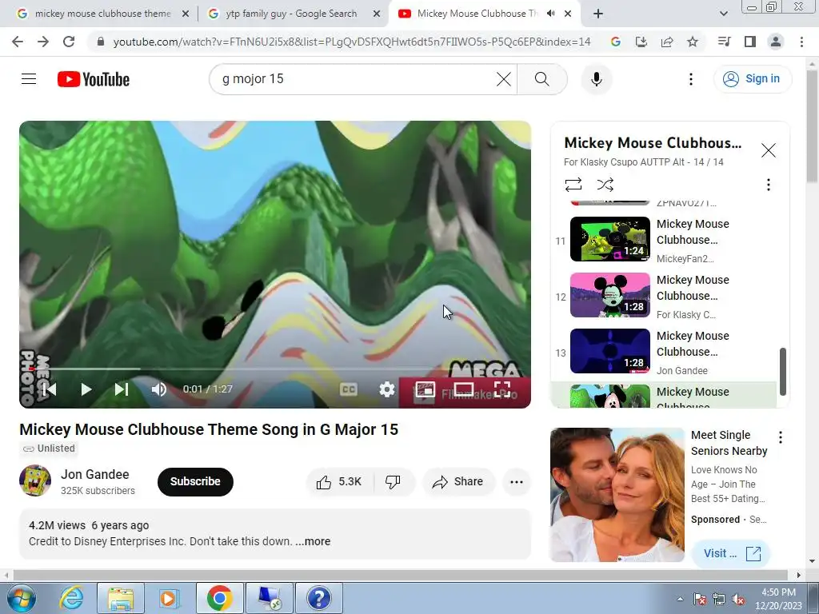Toggle Chrome side panel
Viewport: 819px width, 614px height.
coord(750,42)
